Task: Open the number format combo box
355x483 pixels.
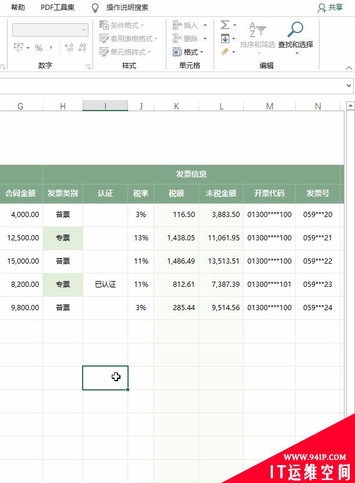Action: point(50,30)
